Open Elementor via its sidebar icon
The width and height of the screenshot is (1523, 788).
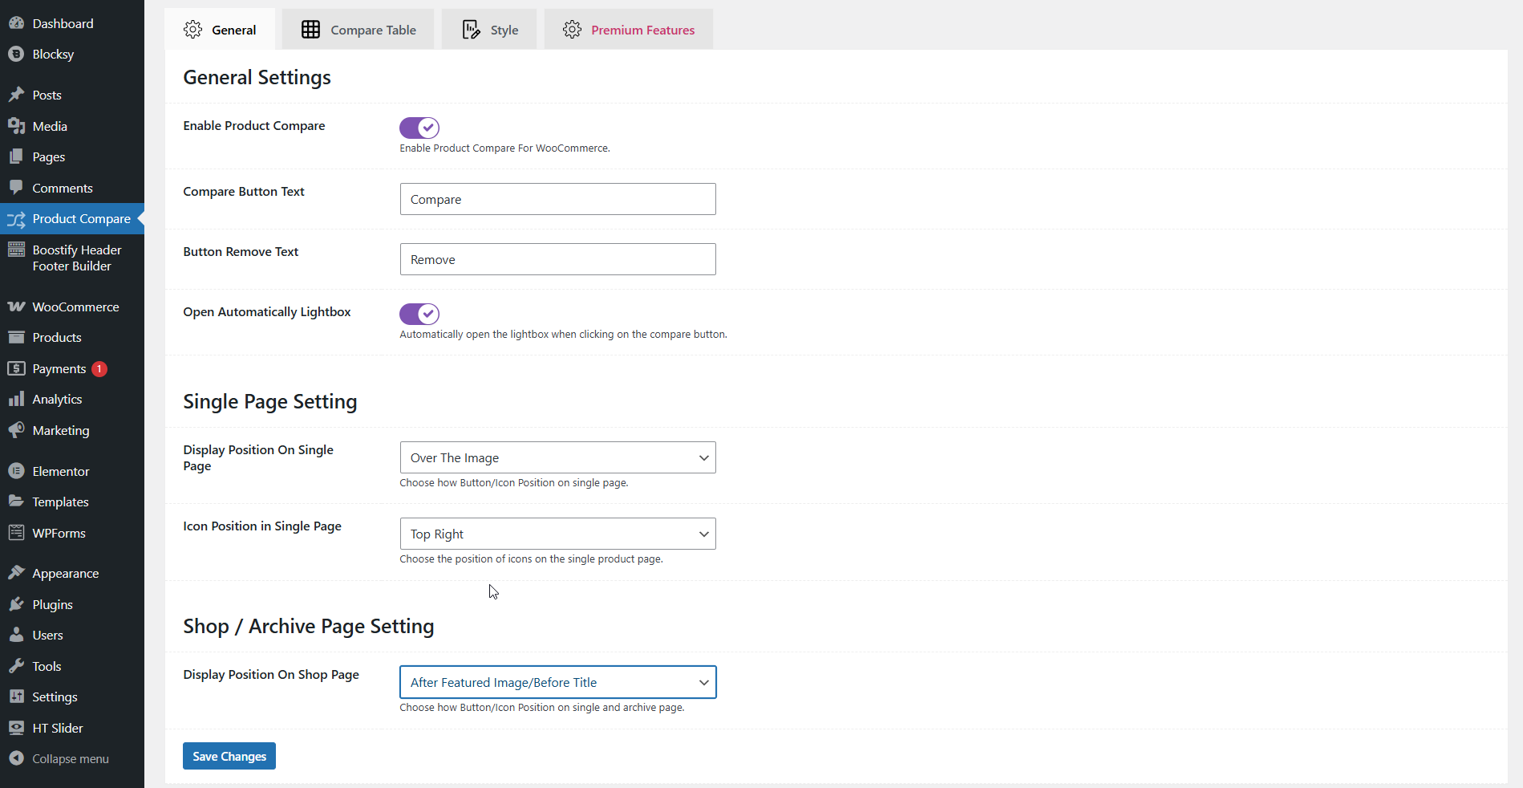(16, 471)
